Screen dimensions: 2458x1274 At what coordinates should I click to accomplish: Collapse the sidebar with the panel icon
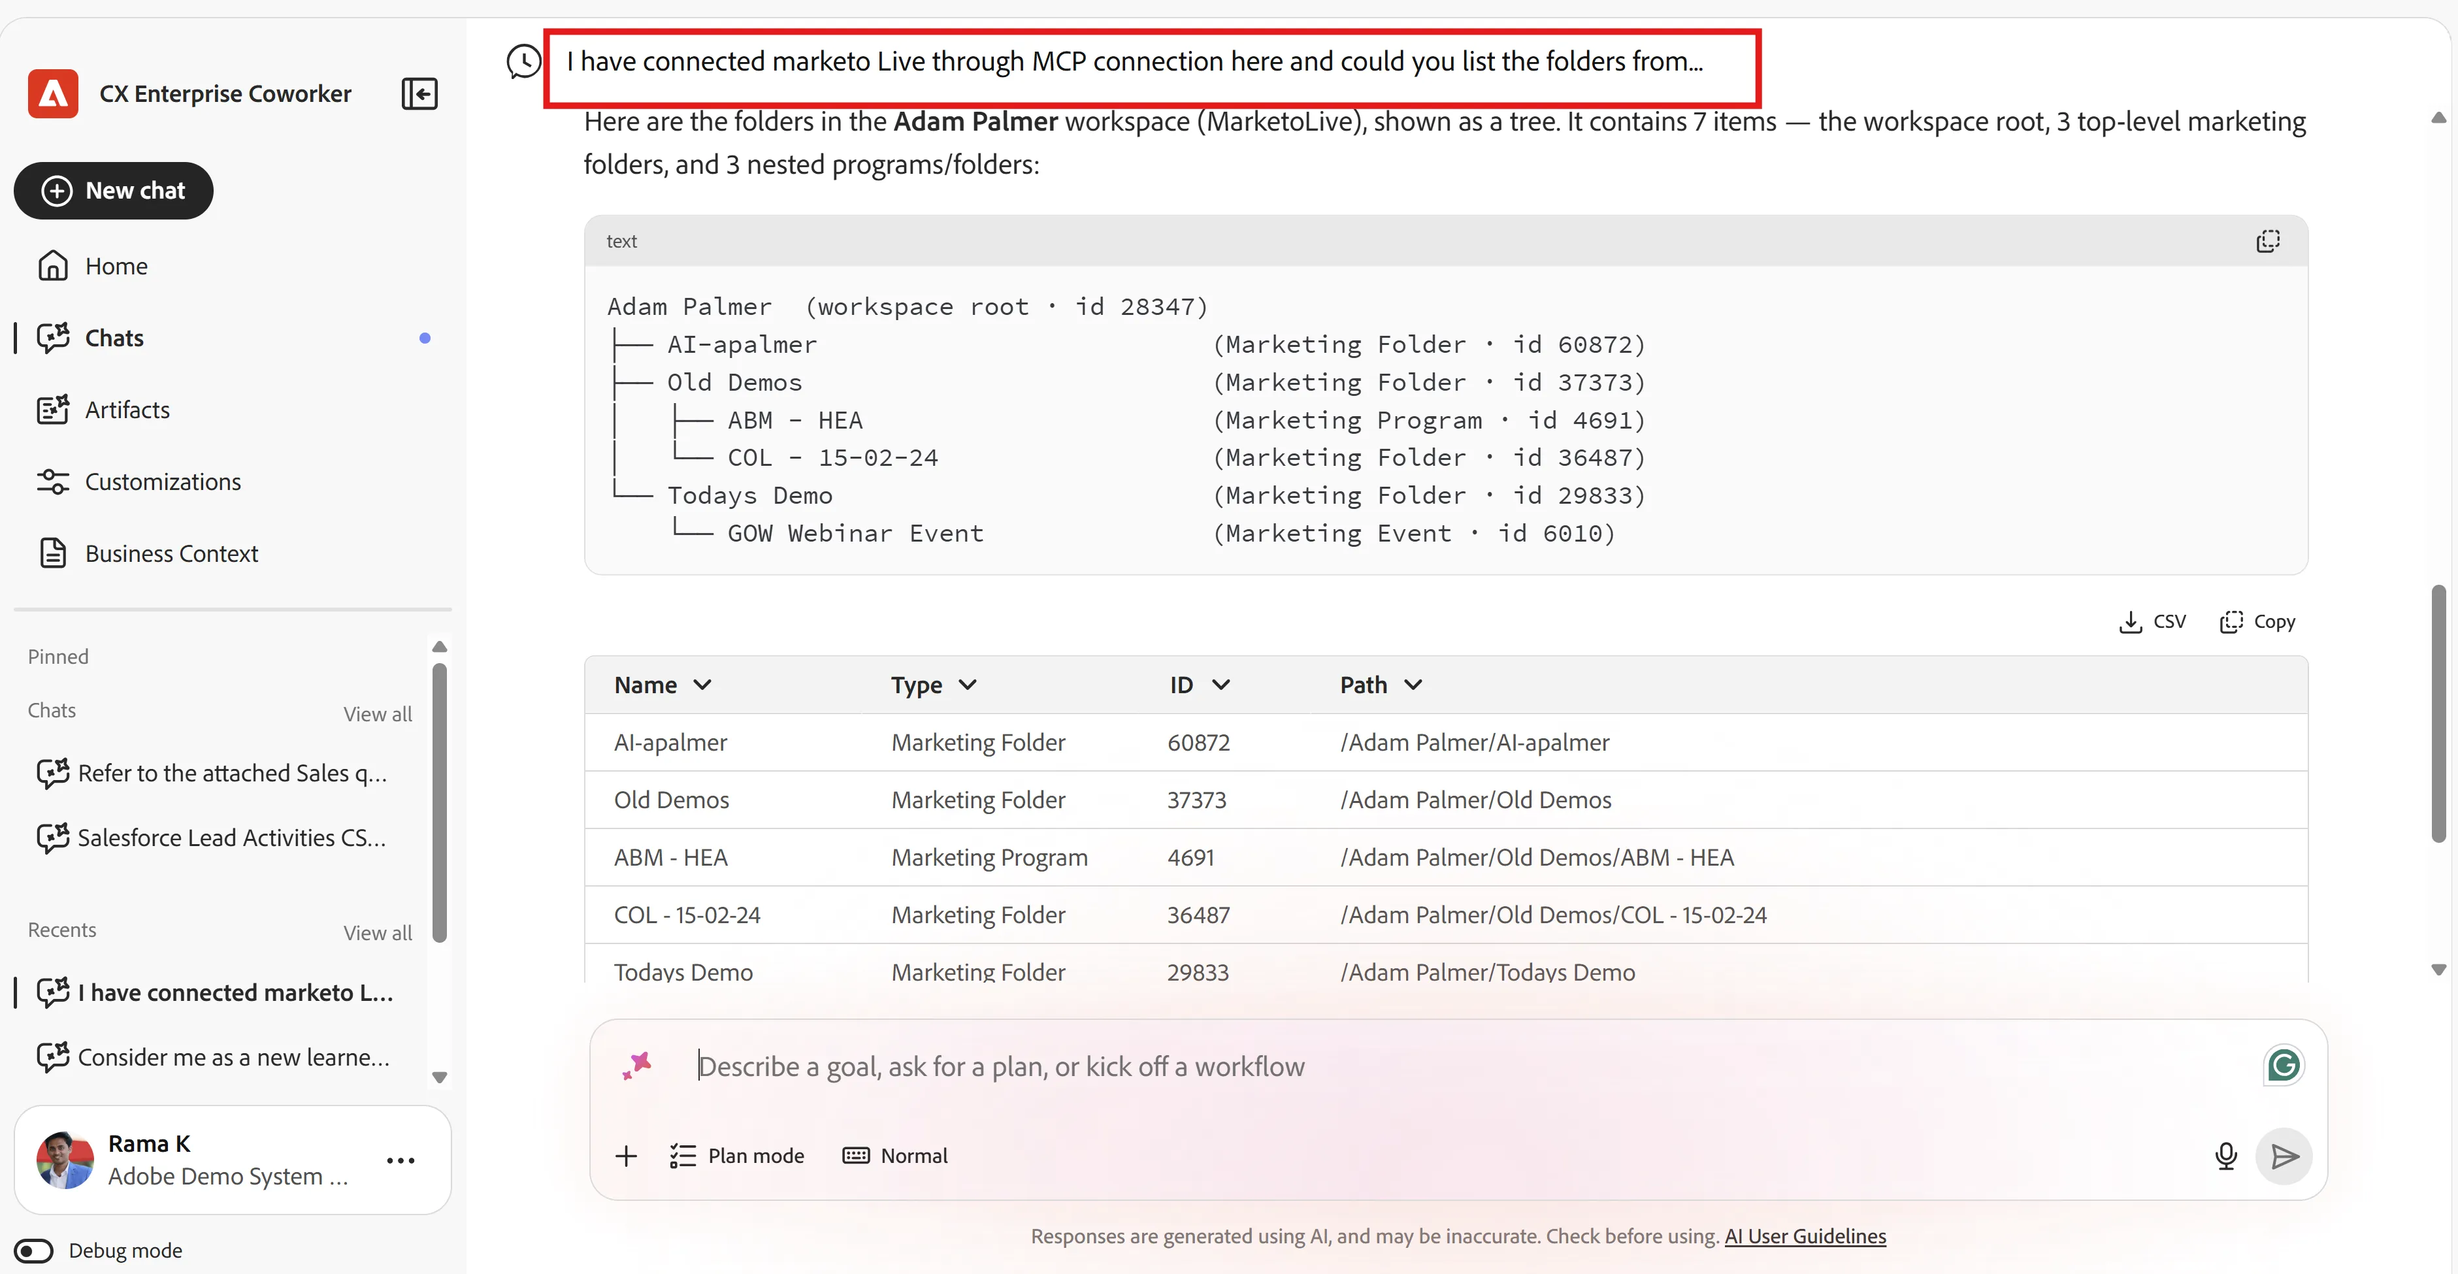coord(419,93)
